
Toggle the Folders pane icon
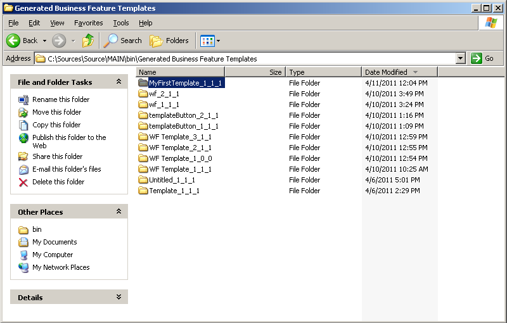(x=156, y=41)
